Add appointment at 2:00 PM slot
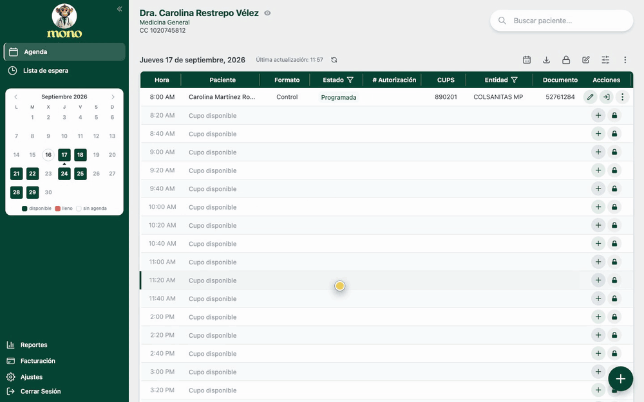The image size is (644, 402). coord(598,316)
